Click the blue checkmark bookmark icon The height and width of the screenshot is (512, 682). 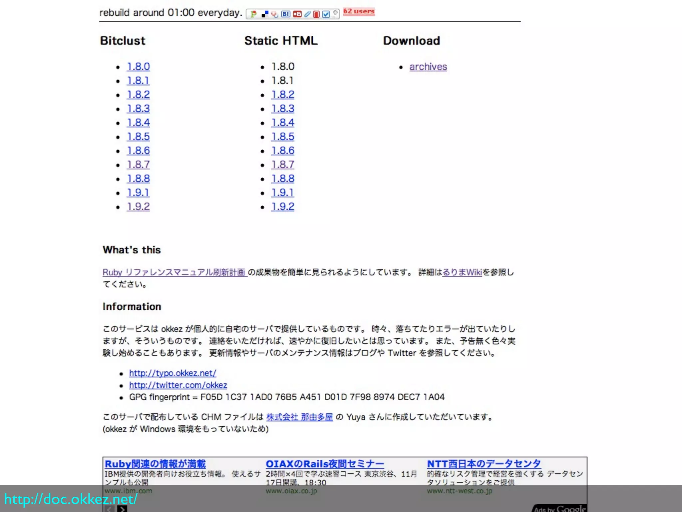(326, 14)
